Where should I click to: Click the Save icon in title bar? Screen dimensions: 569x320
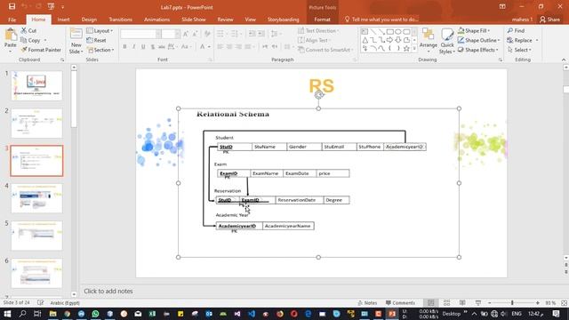point(12,6)
